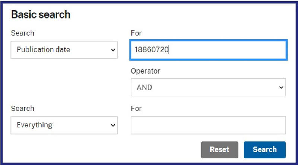Open the Operator dropdown showing AND

click(x=208, y=87)
